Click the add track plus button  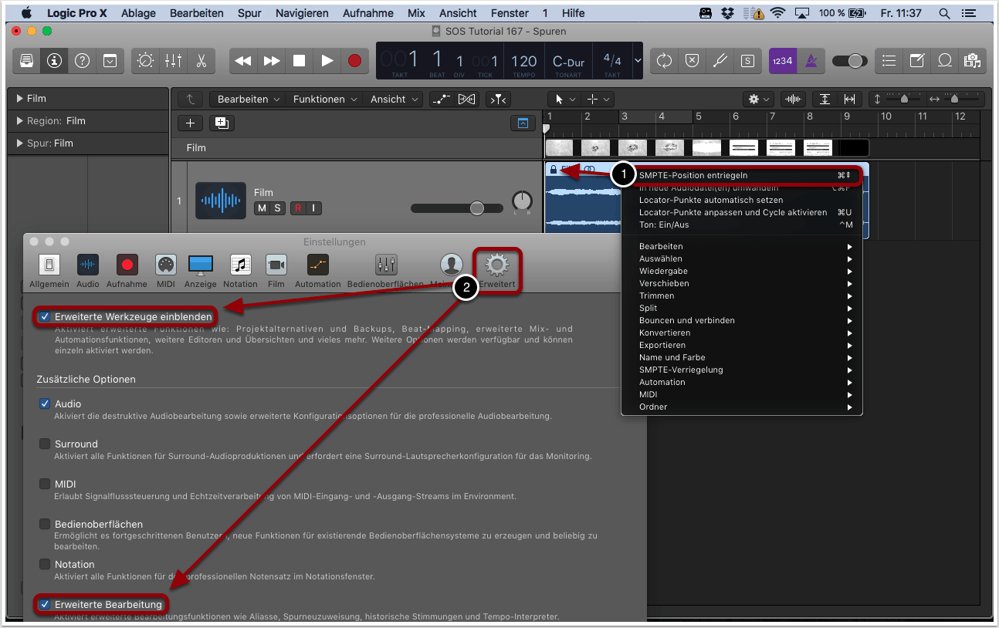(x=190, y=123)
